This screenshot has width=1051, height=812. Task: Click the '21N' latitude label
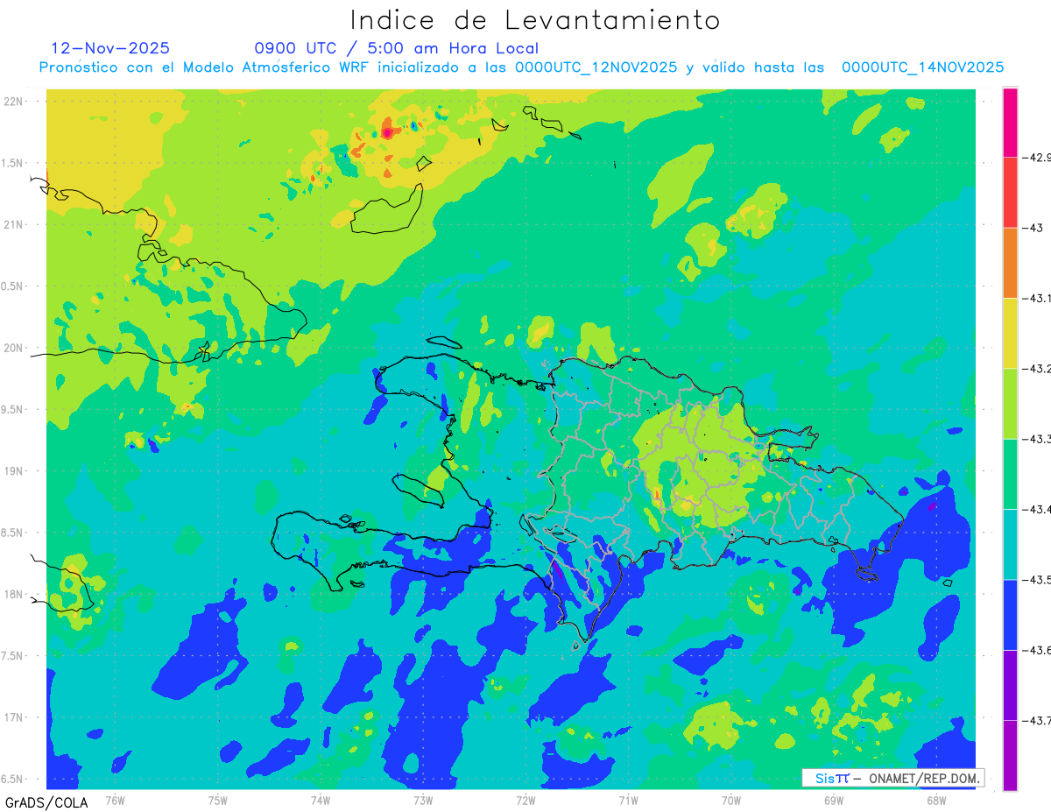pyautogui.click(x=15, y=224)
